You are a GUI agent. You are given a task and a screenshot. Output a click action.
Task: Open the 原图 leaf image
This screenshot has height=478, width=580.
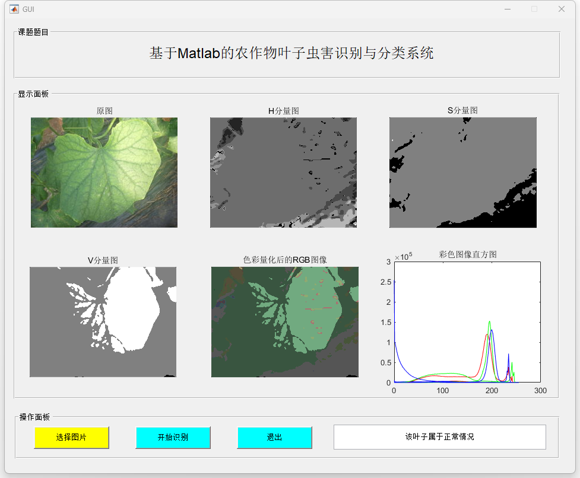click(104, 173)
